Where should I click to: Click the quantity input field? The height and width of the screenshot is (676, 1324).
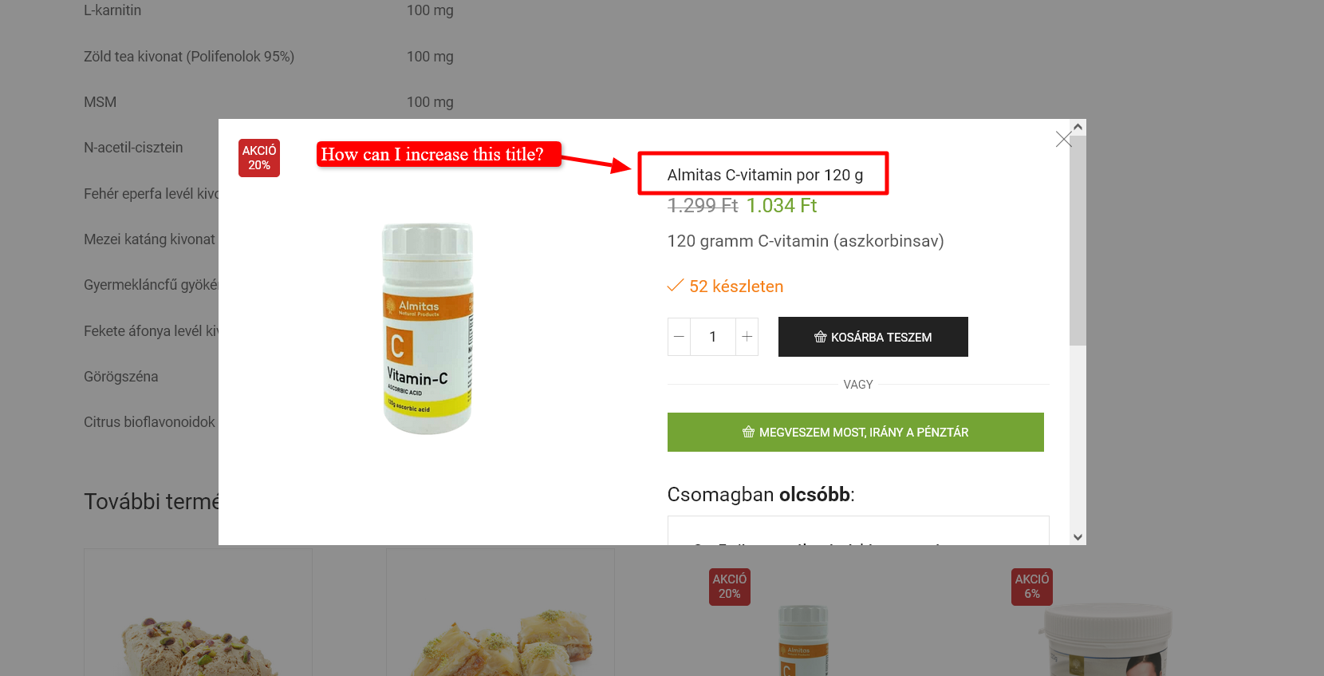point(713,337)
